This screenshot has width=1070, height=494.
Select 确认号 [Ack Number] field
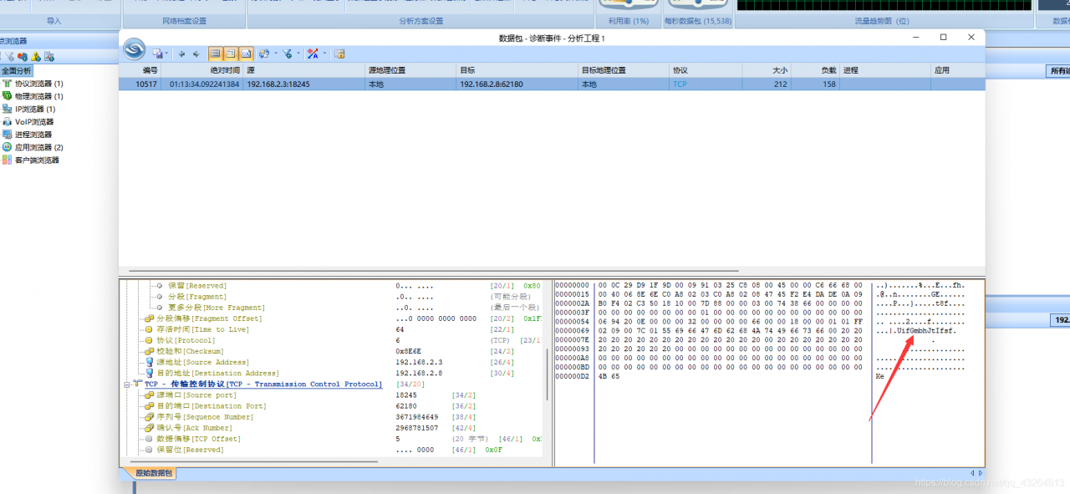[x=193, y=427]
